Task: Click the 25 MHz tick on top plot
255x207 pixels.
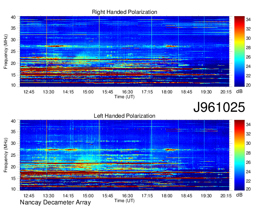Action: click(x=13, y=52)
